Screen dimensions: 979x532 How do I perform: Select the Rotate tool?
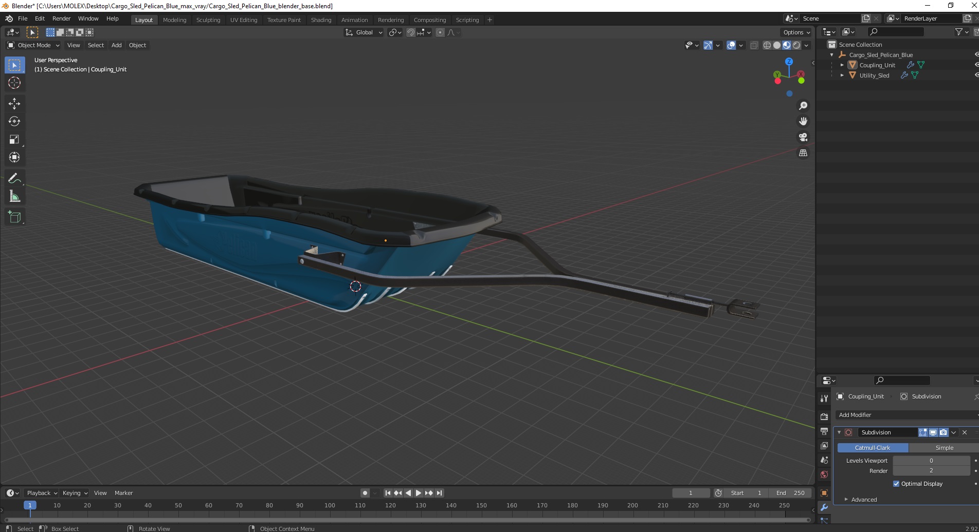[14, 122]
